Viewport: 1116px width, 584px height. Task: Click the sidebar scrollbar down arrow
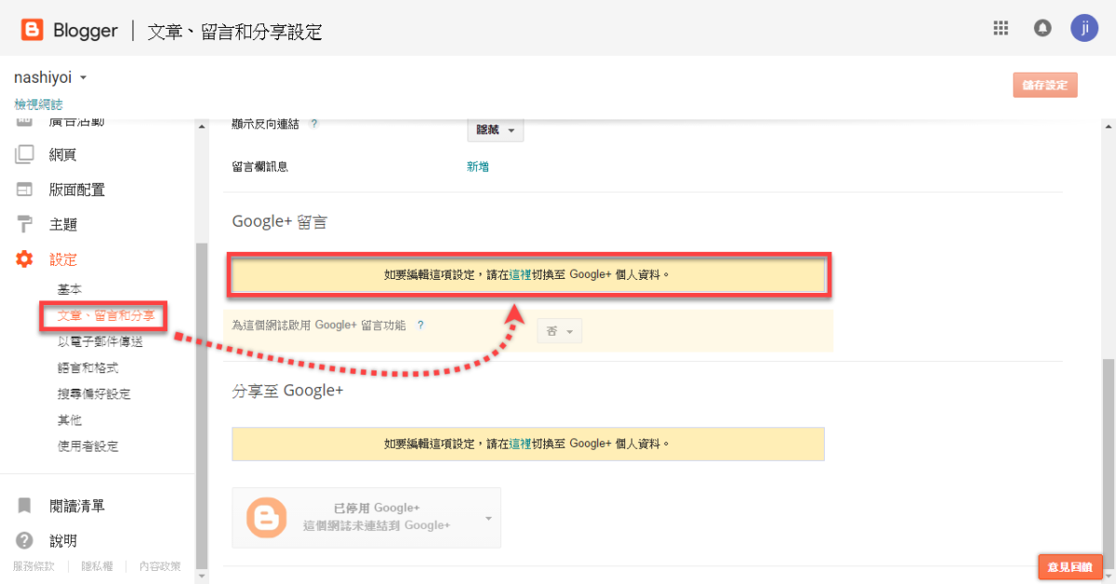(201, 576)
